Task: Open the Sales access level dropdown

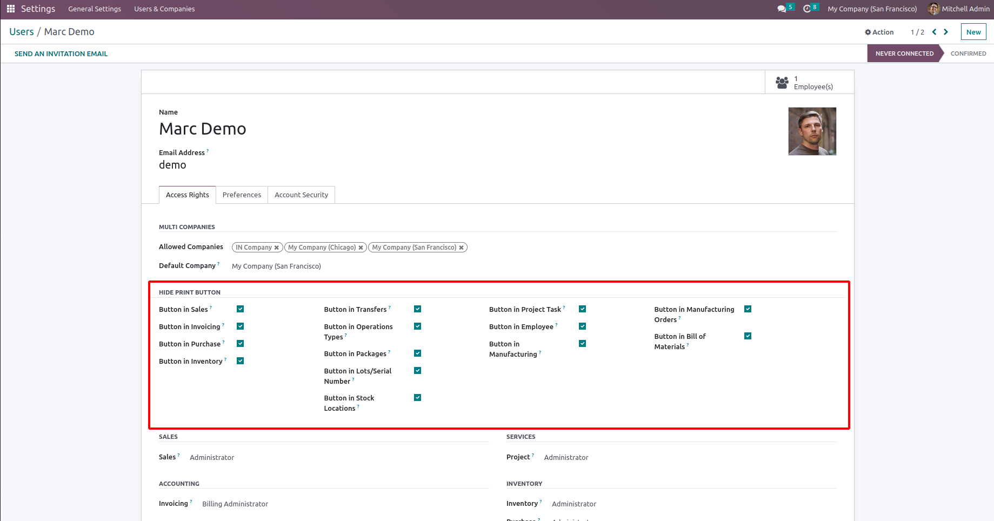Action: (212, 457)
